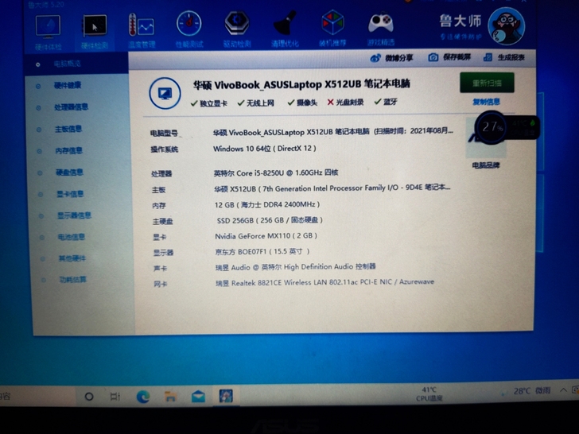Open 功耗估算 sidebar item

click(x=73, y=280)
